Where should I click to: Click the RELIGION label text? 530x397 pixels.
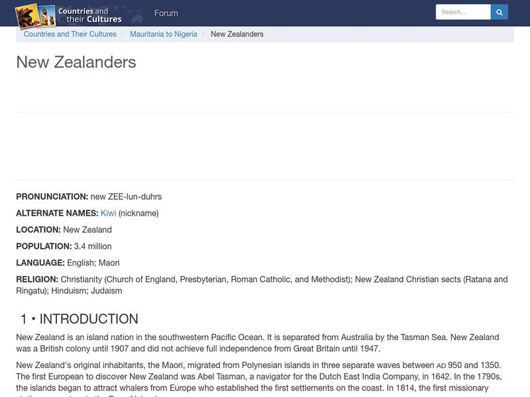(x=37, y=279)
